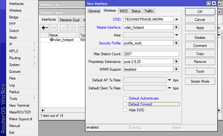Open the Security Profile dropdown
This screenshot has width=223, height=136.
click(176, 43)
